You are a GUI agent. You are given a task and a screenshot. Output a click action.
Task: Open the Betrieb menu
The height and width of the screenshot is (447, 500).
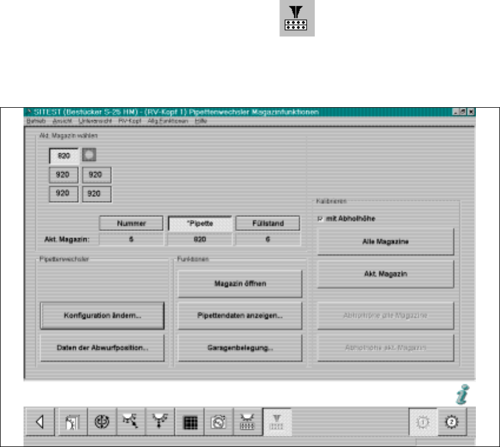(x=36, y=121)
